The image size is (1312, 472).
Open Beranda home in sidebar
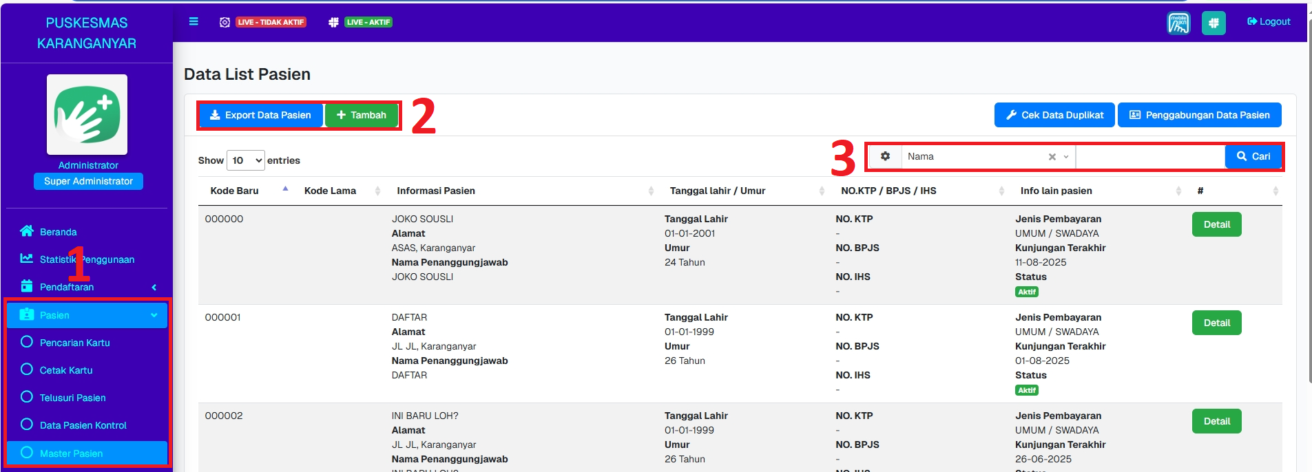click(58, 232)
